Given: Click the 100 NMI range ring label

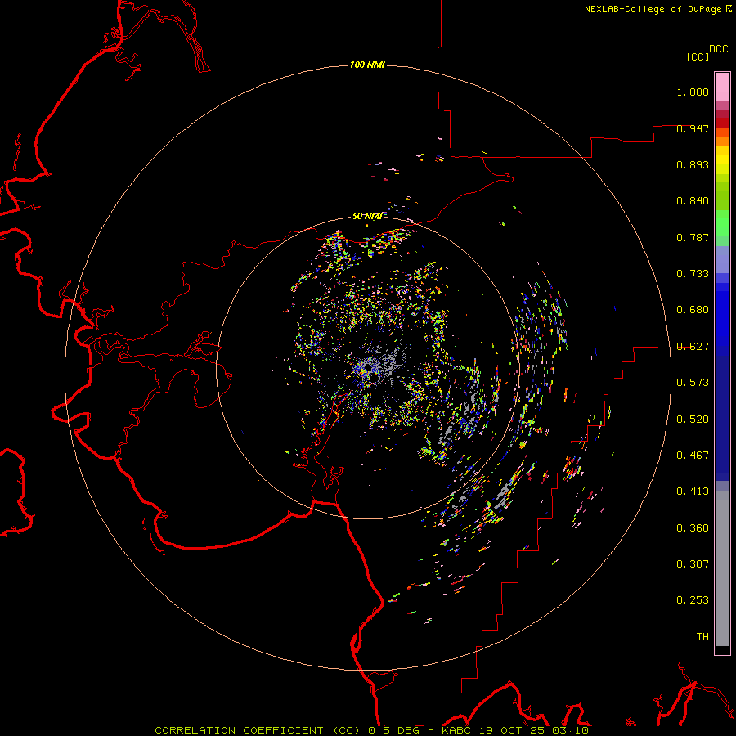Looking at the screenshot, I should tap(367, 65).
